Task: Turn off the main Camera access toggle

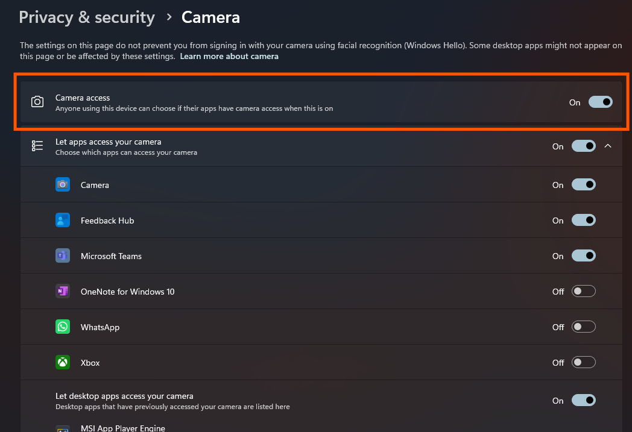Action: click(x=600, y=102)
